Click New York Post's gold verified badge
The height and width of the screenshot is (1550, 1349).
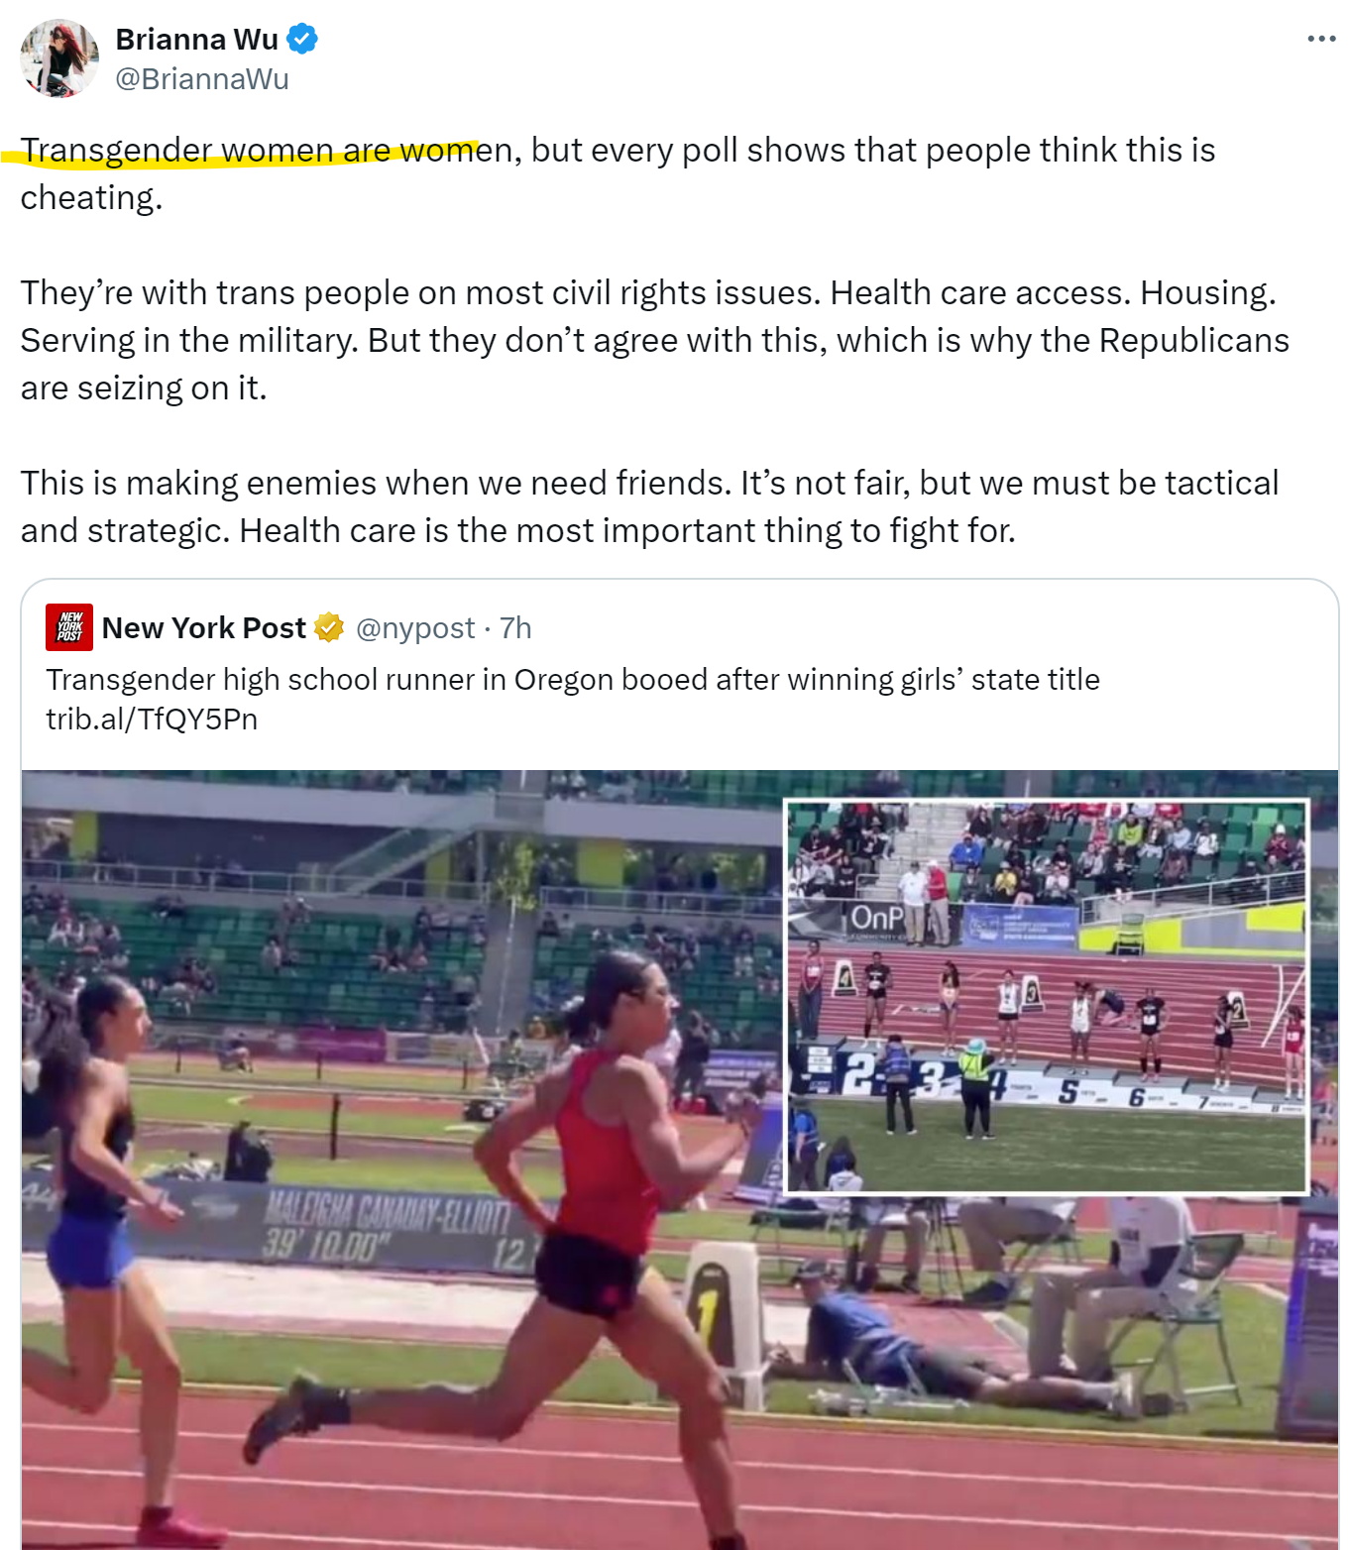pyautogui.click(x=329, y=627)
